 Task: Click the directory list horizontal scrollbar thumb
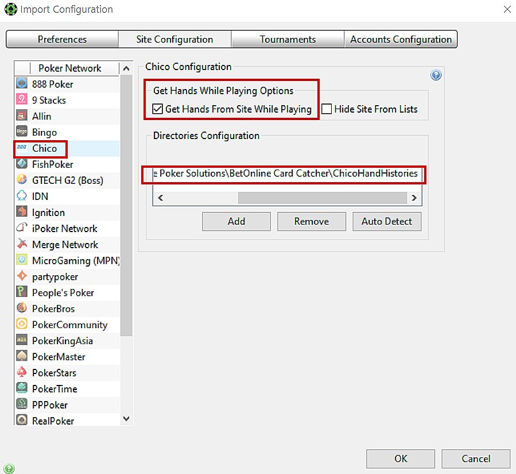tap(323, 198)
